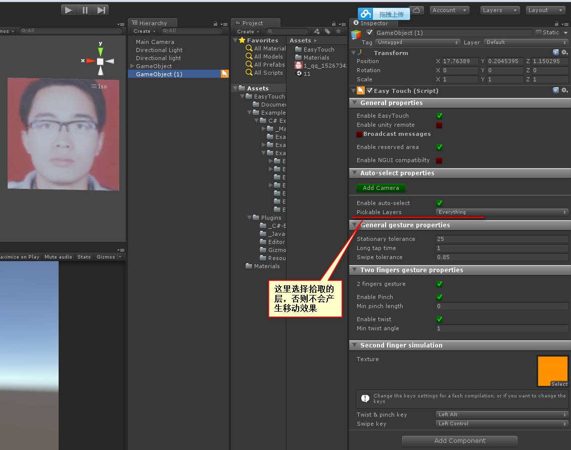Click All Materials favorite search
The width and height of the screenshot is (571, 450).
coord(266,48)
